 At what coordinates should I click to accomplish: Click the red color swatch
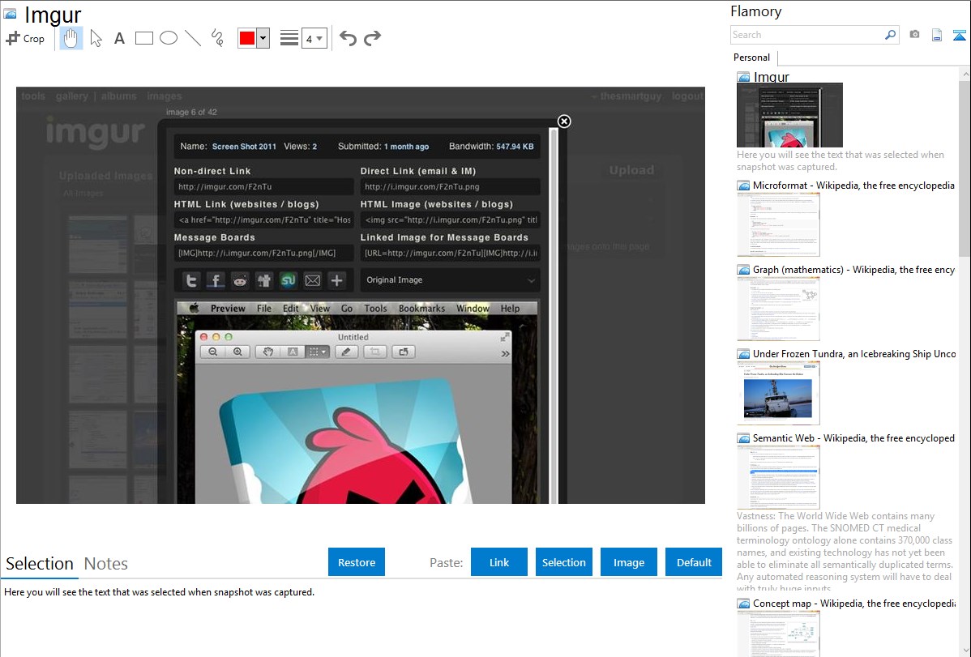click(247, 38)
